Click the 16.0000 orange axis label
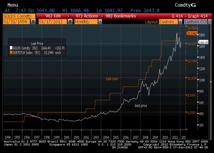 pyautogui.click(x=192, y=28)
